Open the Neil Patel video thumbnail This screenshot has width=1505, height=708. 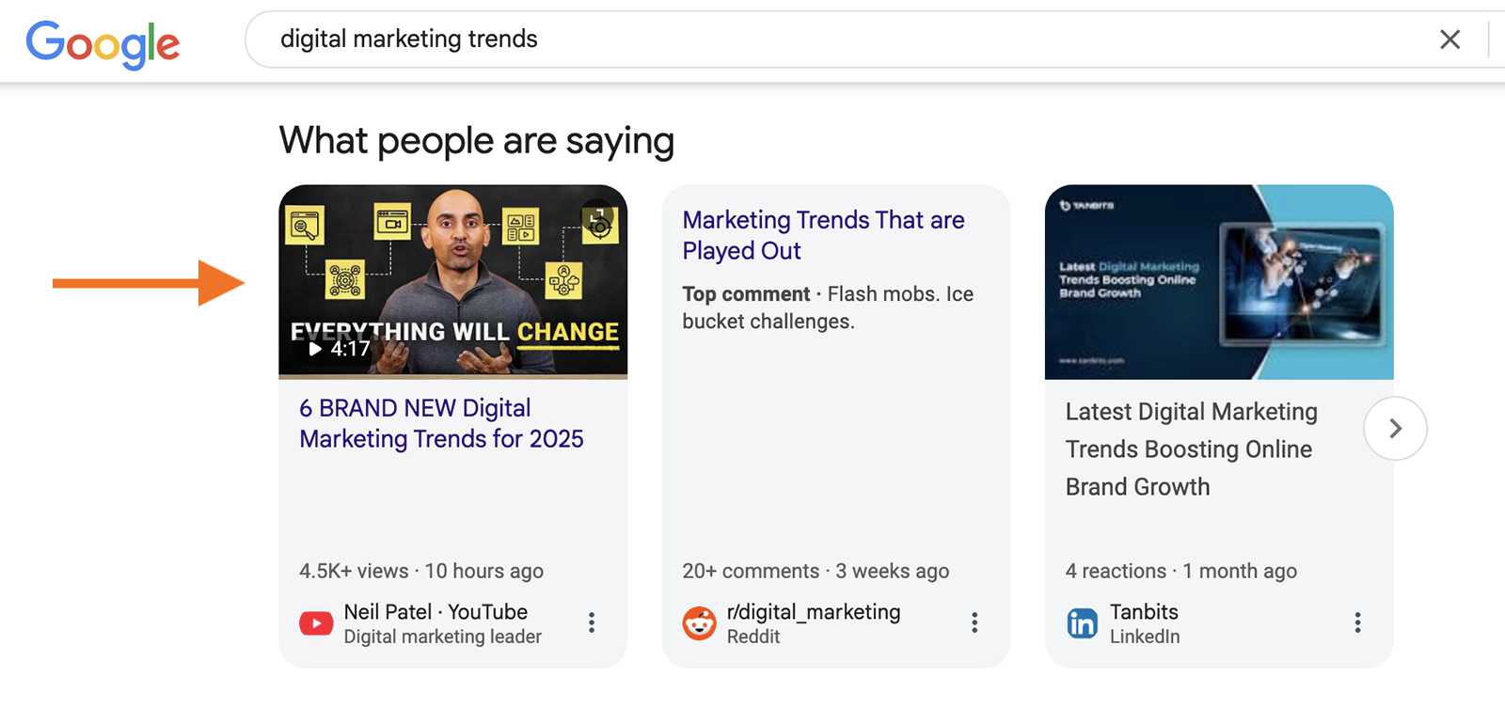(x=453, y=281)
